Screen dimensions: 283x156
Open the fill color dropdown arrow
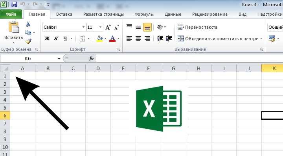pyautogui.click(x=105, y=38)
